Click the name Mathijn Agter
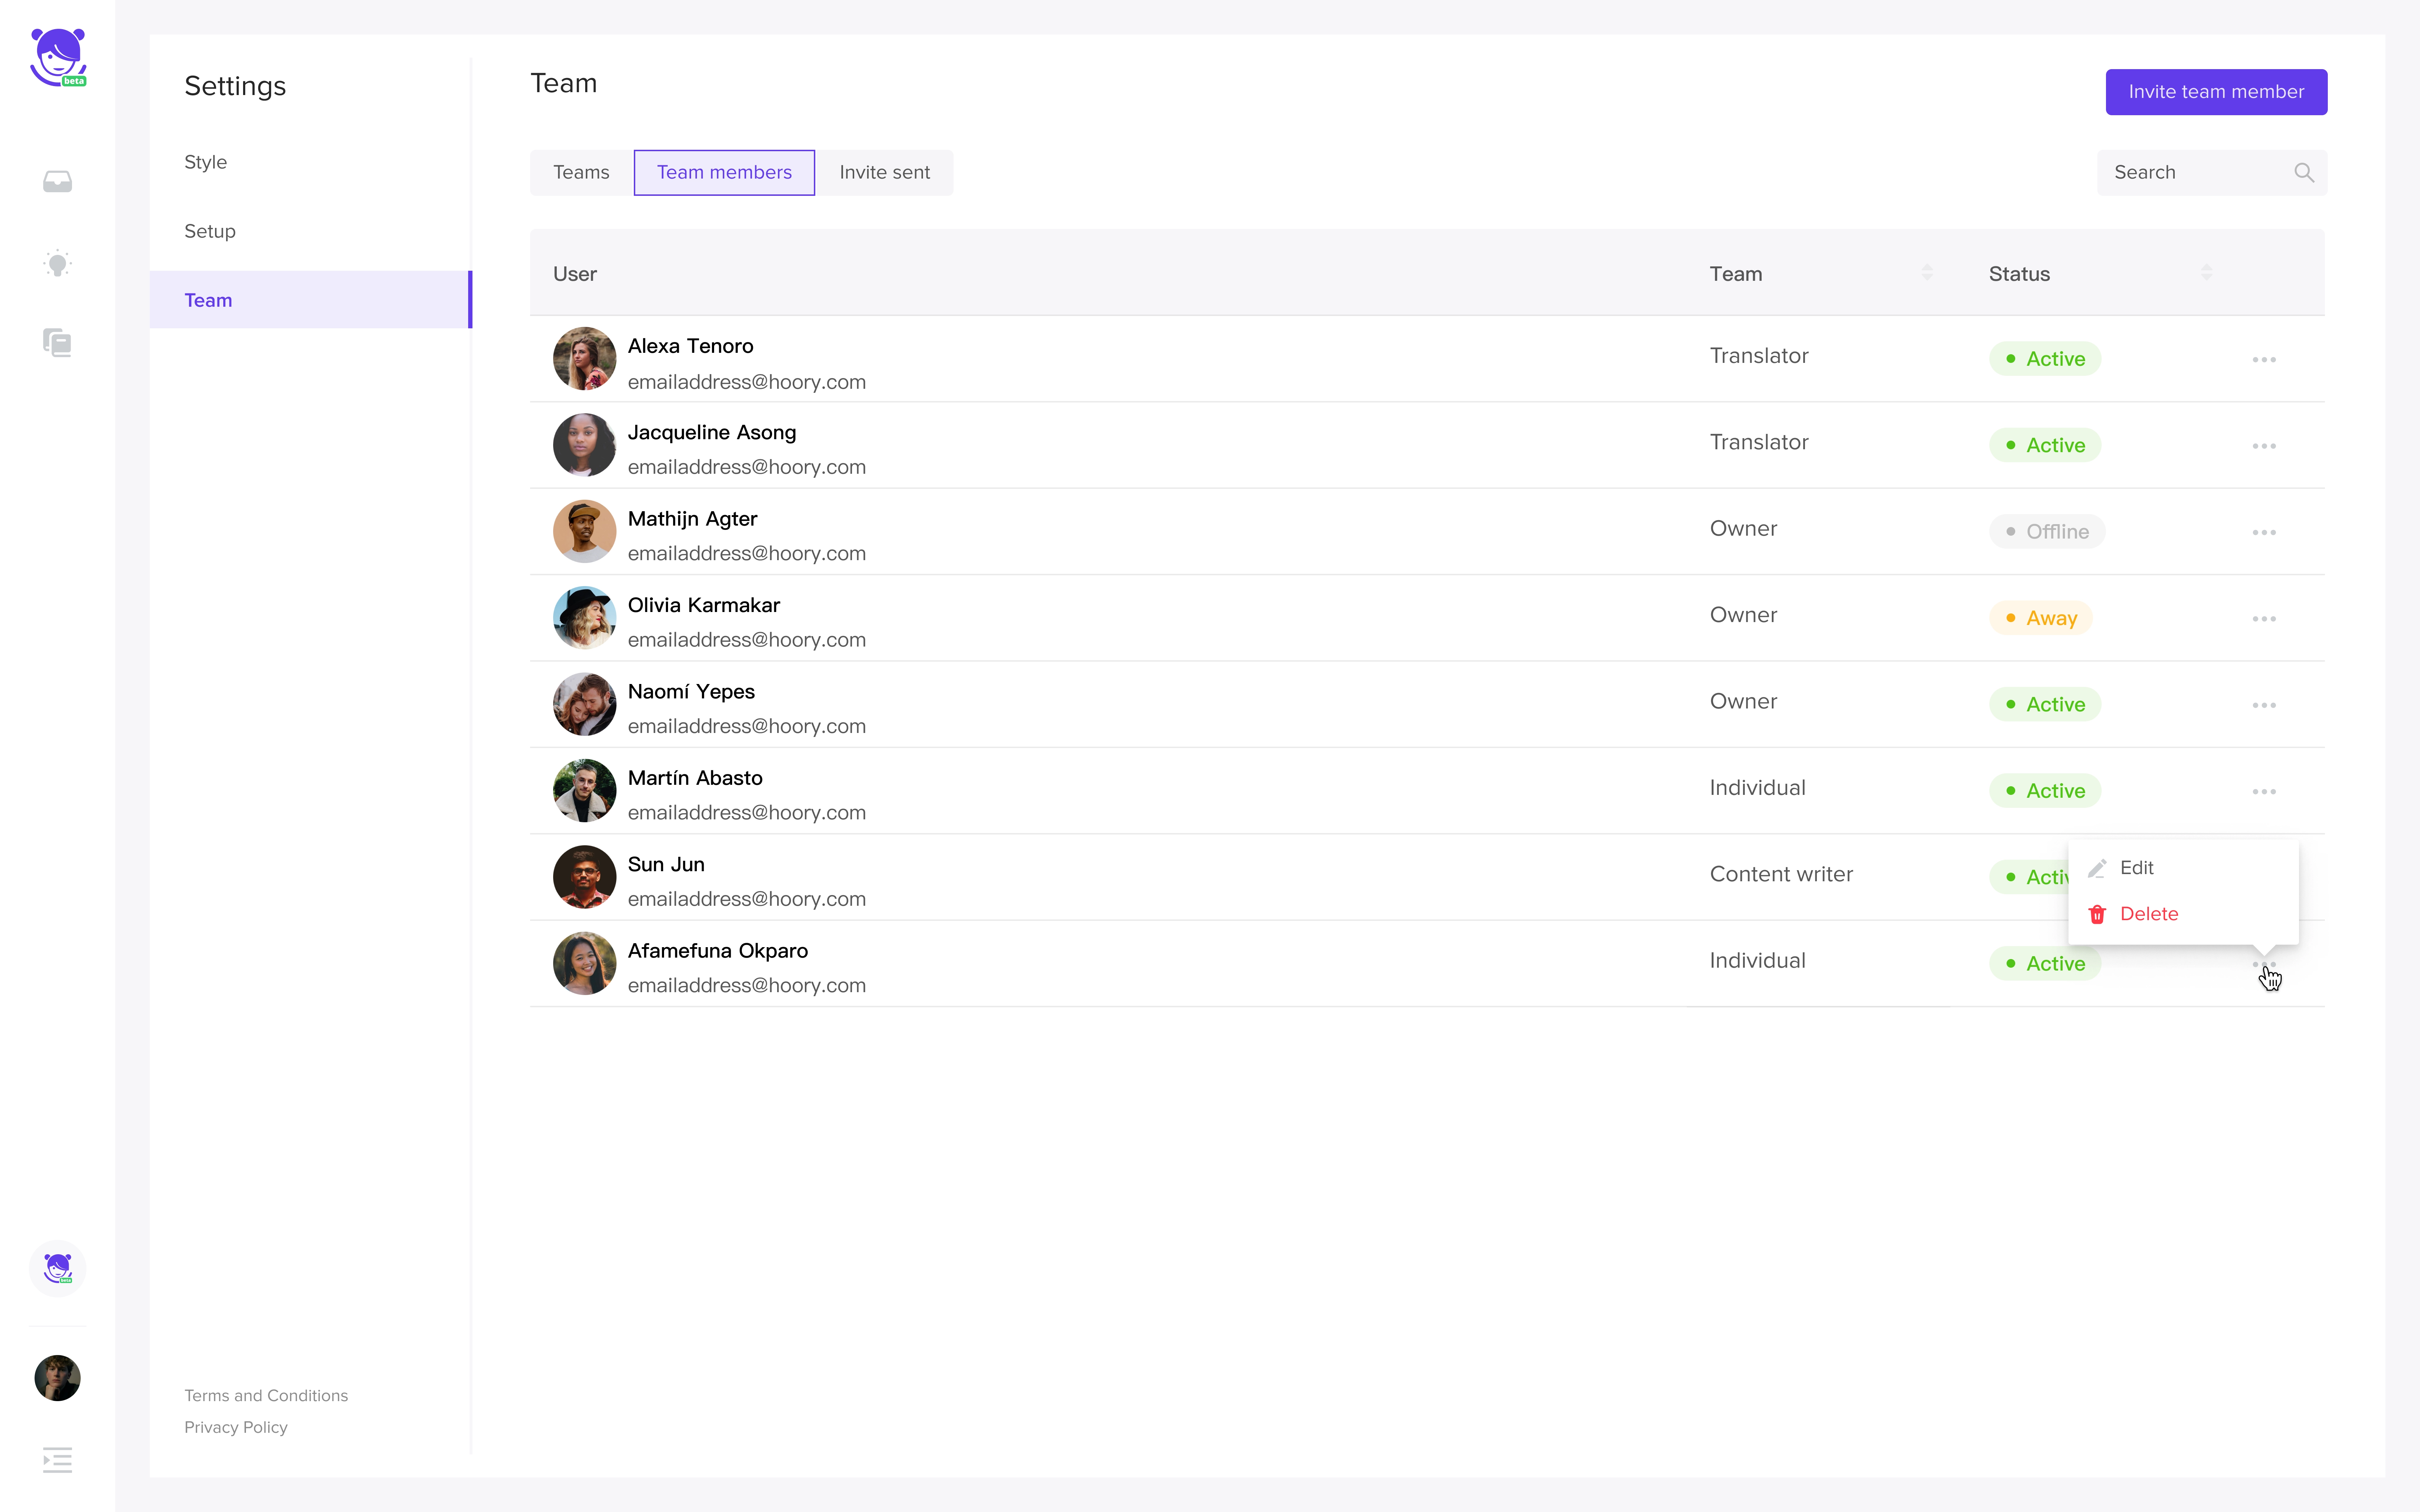 692,519
